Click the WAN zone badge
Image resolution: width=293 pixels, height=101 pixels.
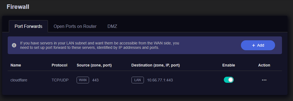click(83, 80)
